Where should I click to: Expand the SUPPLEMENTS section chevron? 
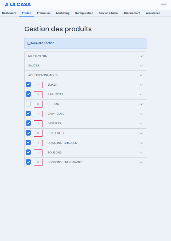(141, 56)
